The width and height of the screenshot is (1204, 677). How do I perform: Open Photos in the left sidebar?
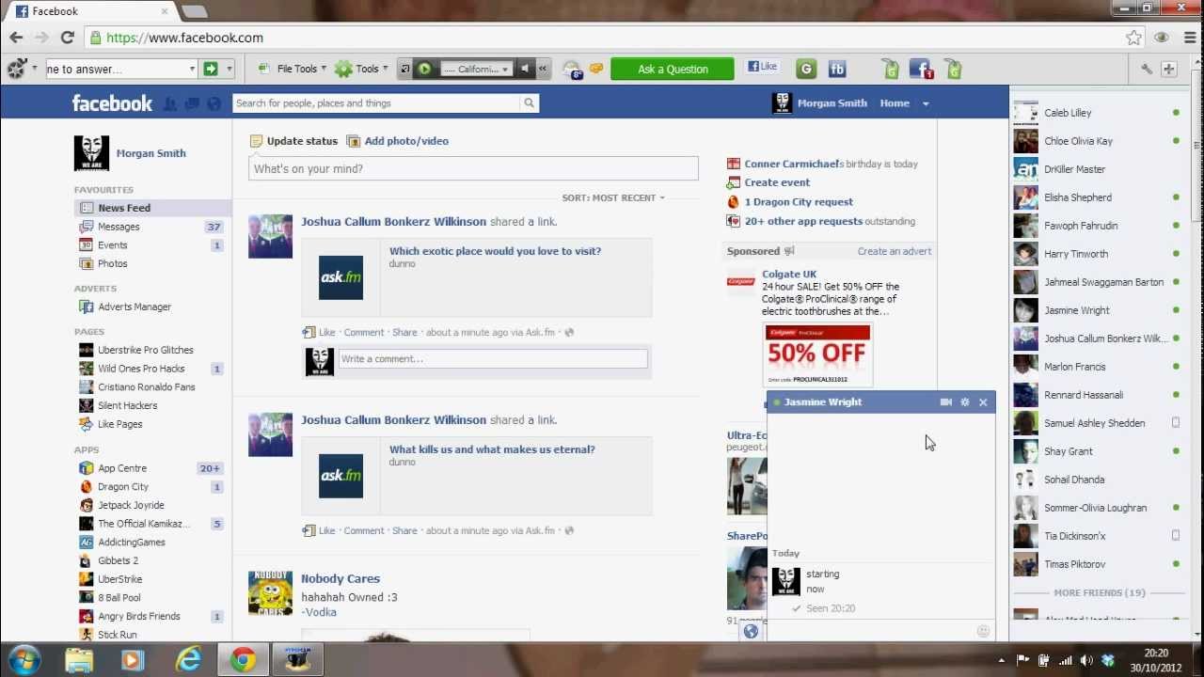pos(113,264)
